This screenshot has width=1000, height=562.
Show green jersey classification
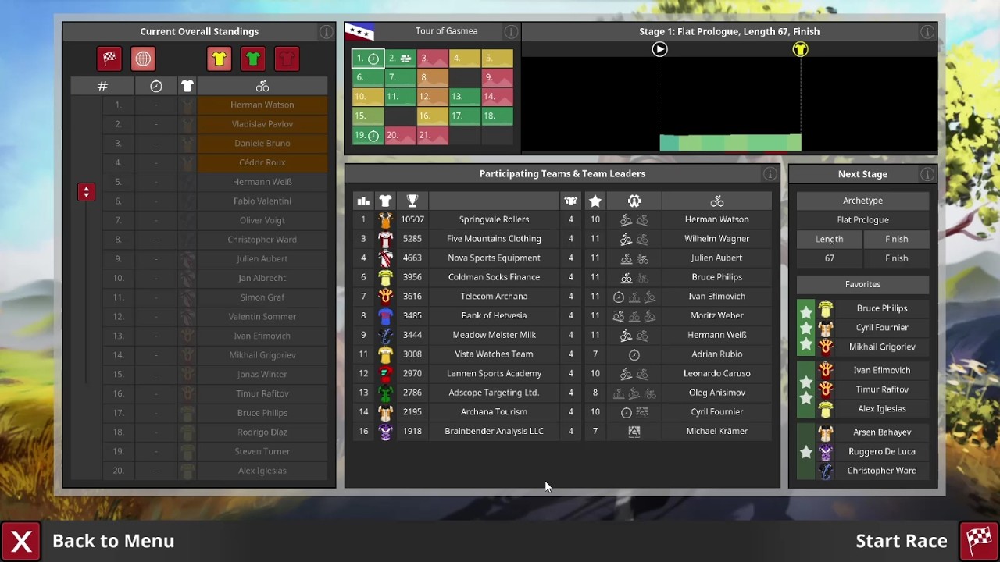click(252, 59)
